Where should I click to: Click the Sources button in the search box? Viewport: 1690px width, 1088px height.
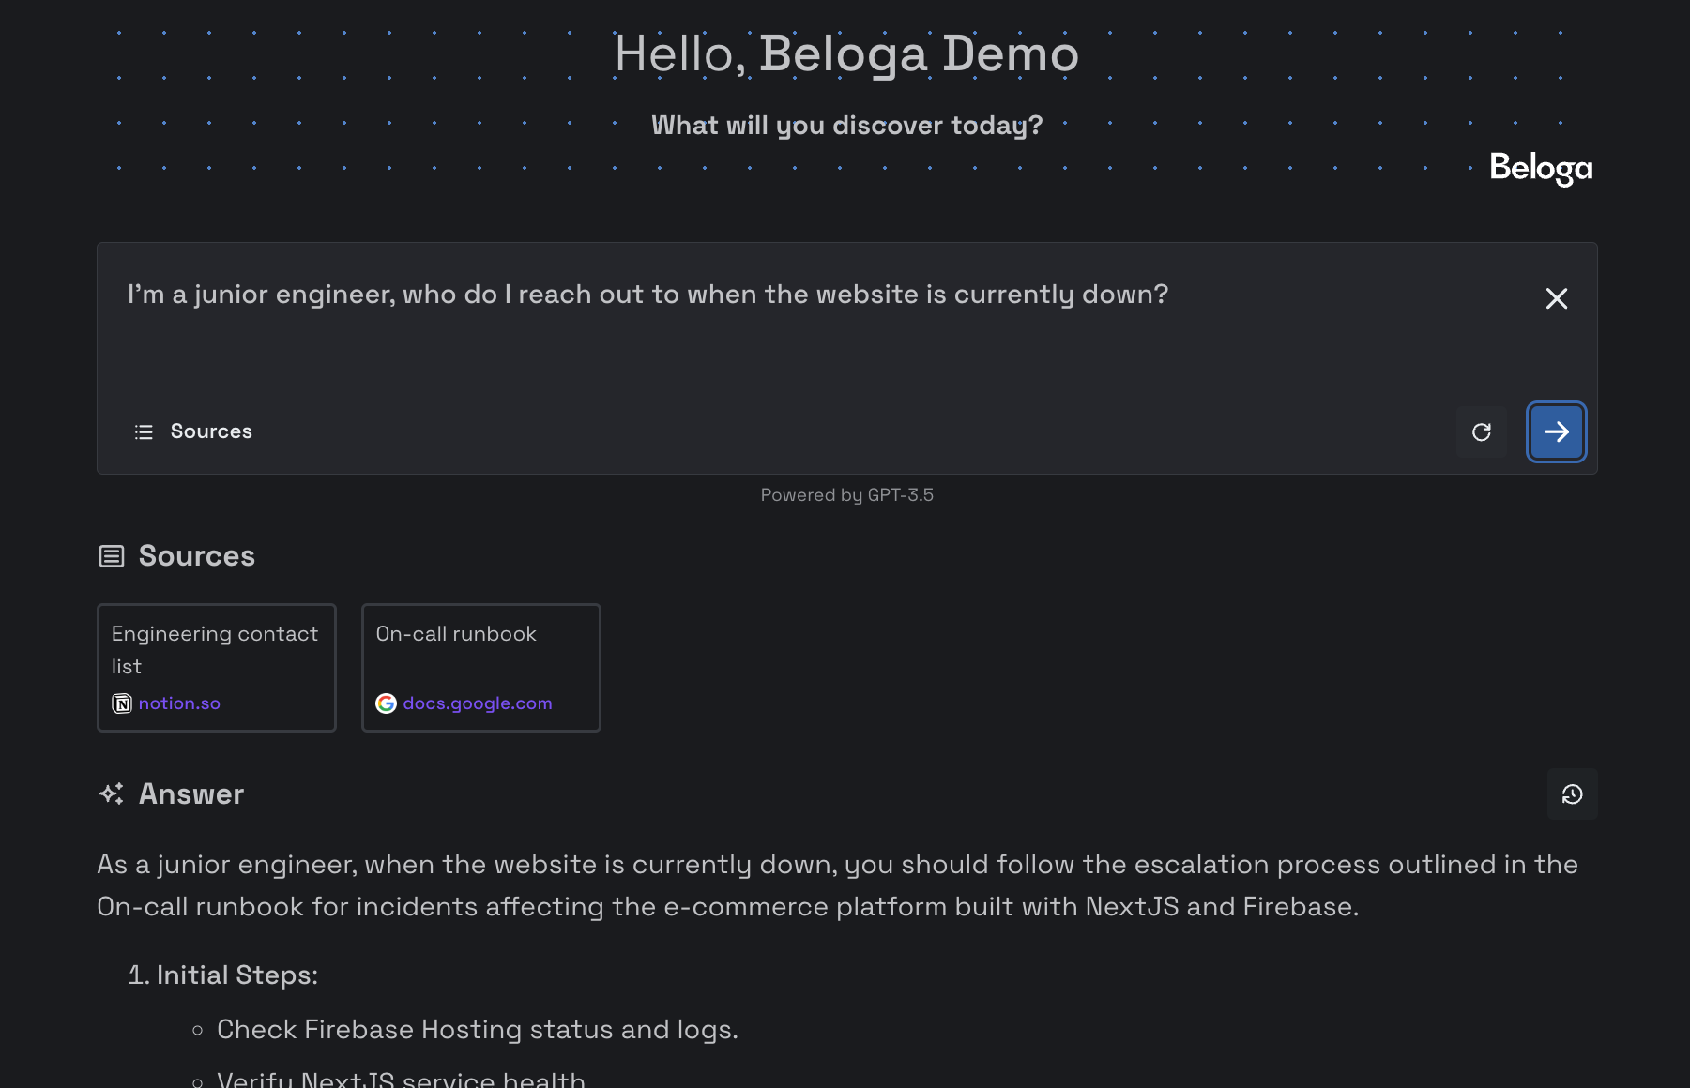pyautogui.click(x=192, y=431)
